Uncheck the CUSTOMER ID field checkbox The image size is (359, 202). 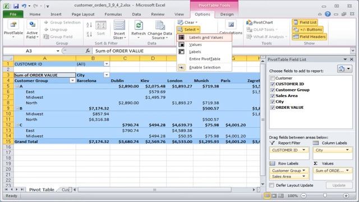click(273, 84)
